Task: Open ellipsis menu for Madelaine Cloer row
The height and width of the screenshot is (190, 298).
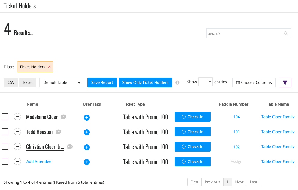Action: [x=17, y=117]
